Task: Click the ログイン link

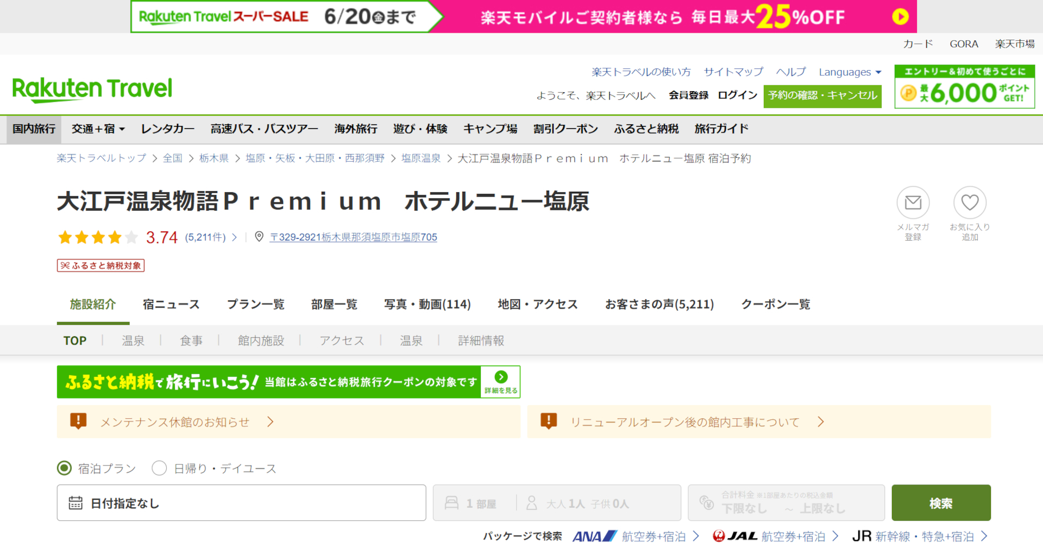Action: coord(737,95)
